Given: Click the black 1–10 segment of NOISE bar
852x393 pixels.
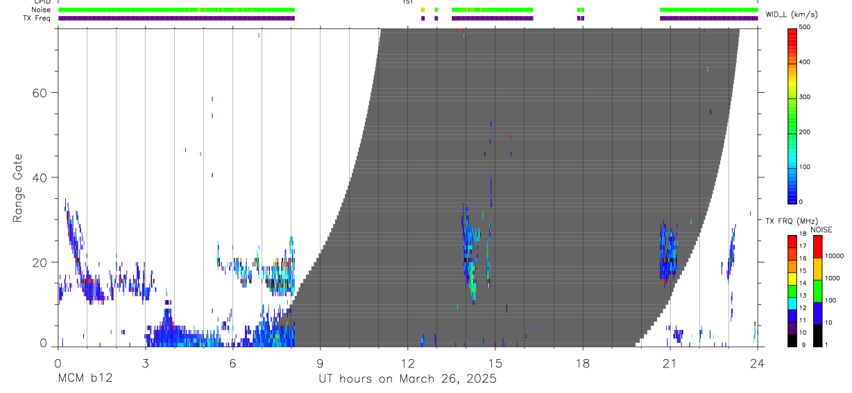Looking at the screenshot, I should pos(818,335).
